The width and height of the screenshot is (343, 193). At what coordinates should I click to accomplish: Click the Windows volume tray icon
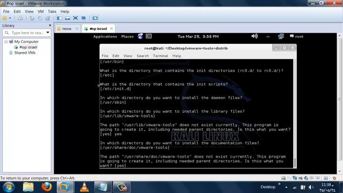pyautogui.click(x=311, y=187)
